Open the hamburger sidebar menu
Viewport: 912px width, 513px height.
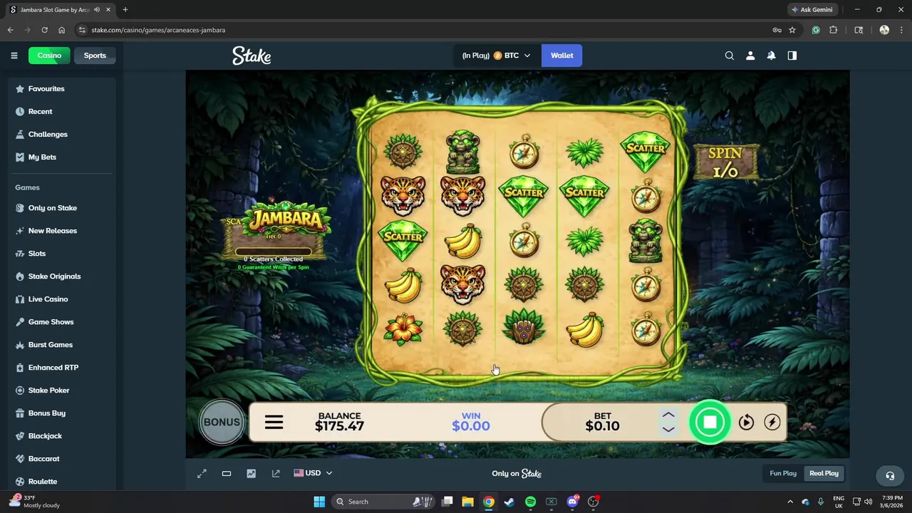pyautogui.click(x=14, y=56)
